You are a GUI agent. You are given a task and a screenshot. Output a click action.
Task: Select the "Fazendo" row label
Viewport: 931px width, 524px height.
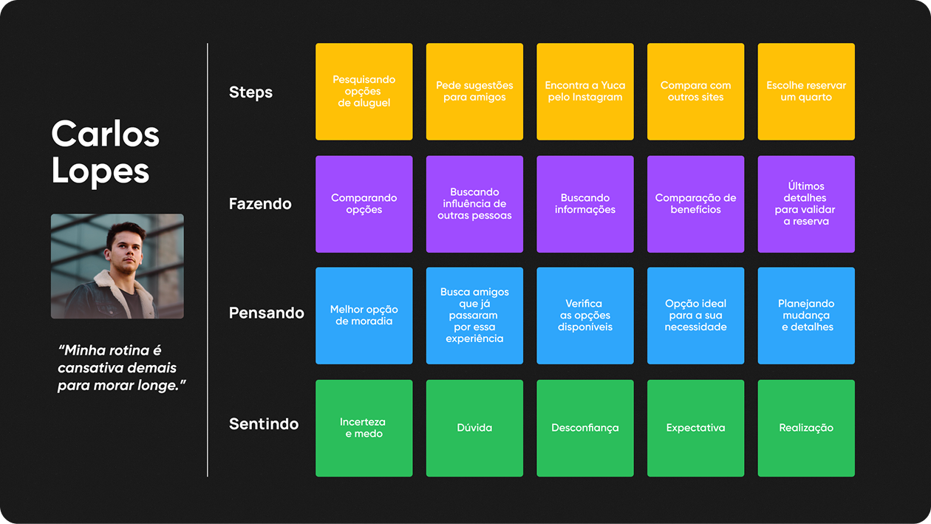[x=260, y=204]
